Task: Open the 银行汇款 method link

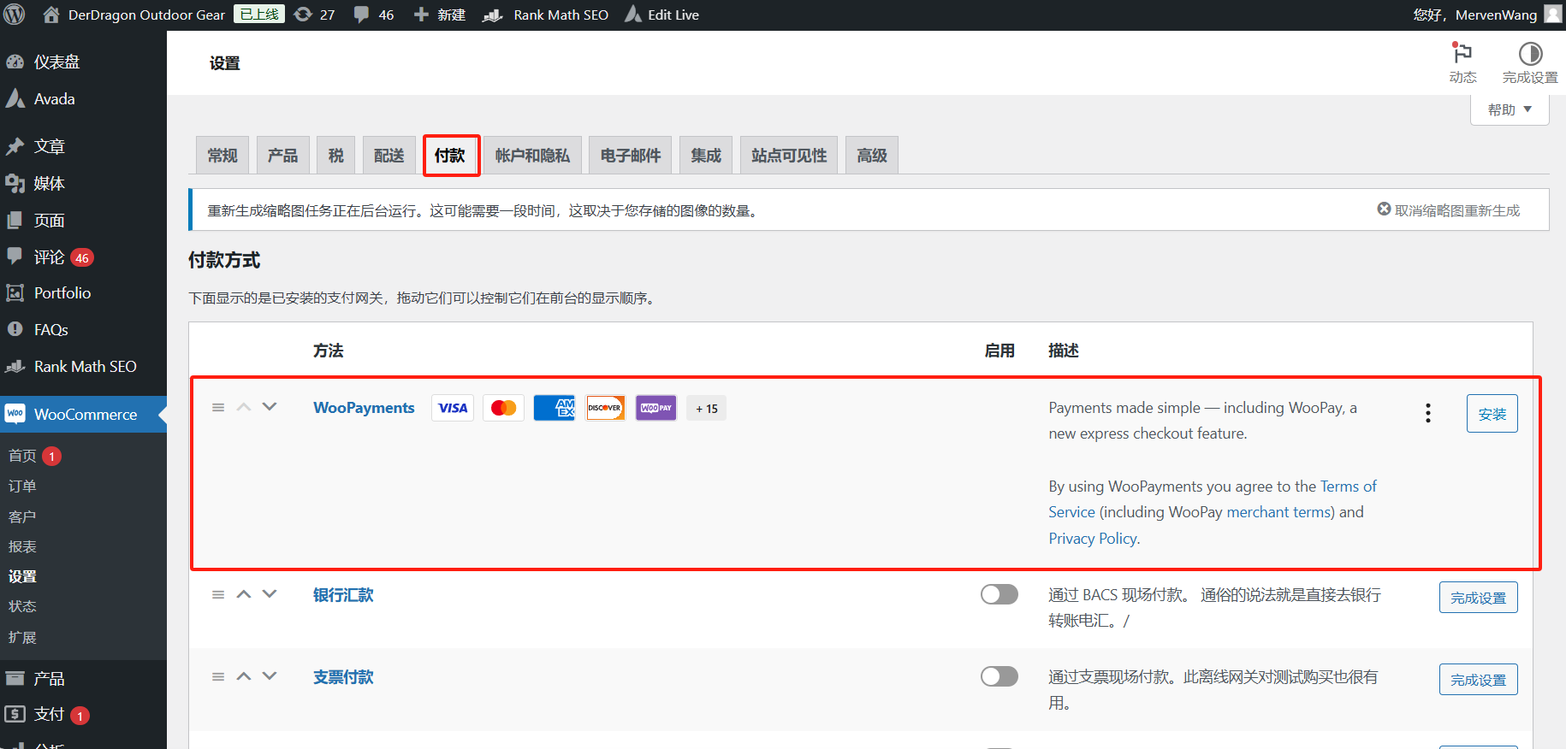Action: [343, 594]
